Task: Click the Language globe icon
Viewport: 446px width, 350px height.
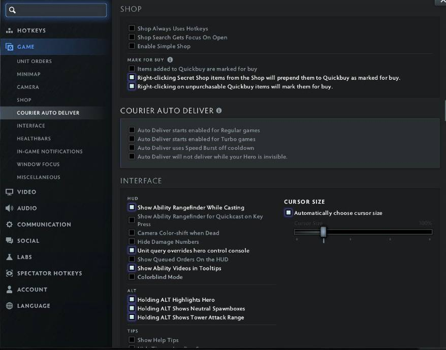Action: coord(9,306)
